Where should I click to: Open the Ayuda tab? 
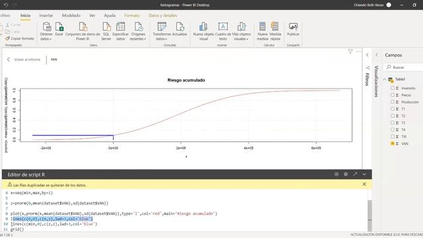[x=110, y=15]
